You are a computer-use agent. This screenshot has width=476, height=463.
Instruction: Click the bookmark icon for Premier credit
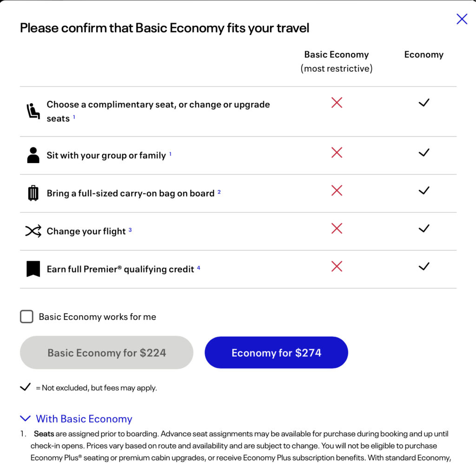(x=33, y=269)
